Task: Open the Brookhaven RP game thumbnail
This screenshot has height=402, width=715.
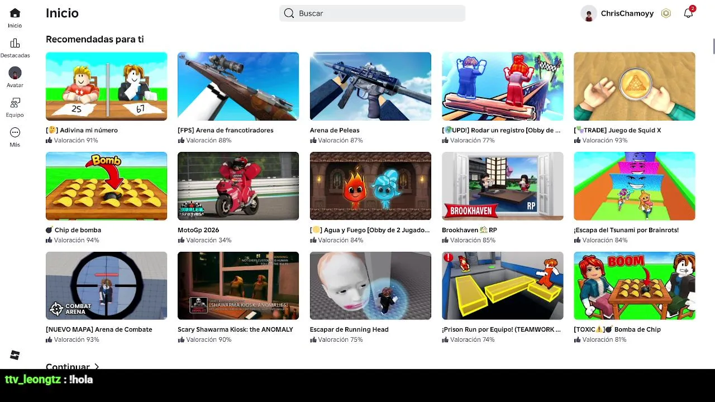Action: 502,186
